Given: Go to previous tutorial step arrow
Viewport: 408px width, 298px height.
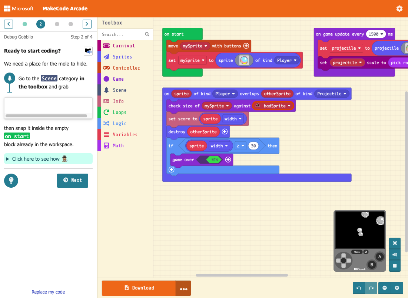Looking at the screenshot, I should 9,24.
